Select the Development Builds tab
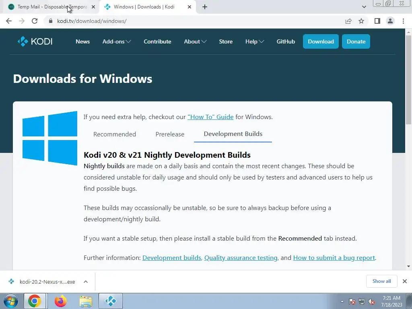The image size is (412, 309). coord(233,134)
